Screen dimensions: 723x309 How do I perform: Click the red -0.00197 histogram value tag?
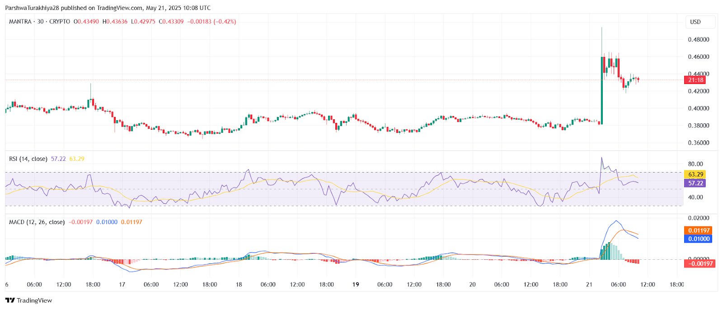click(700, 263)
